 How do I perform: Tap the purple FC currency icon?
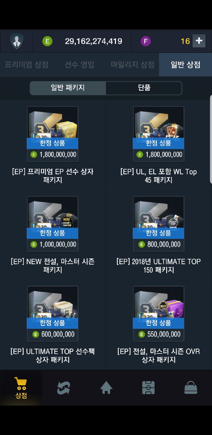(145, 41)
